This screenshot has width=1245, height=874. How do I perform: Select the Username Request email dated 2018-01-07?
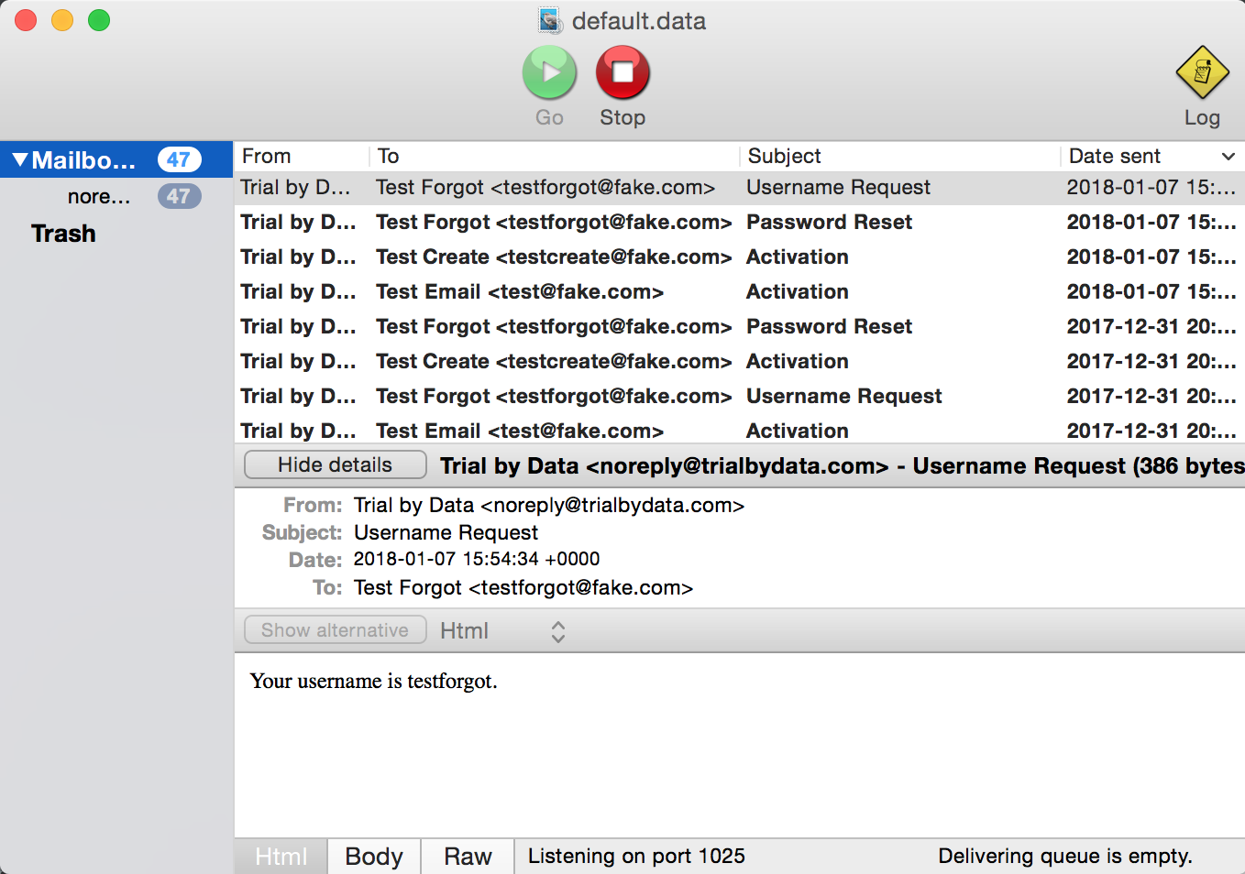coord(739,188)
